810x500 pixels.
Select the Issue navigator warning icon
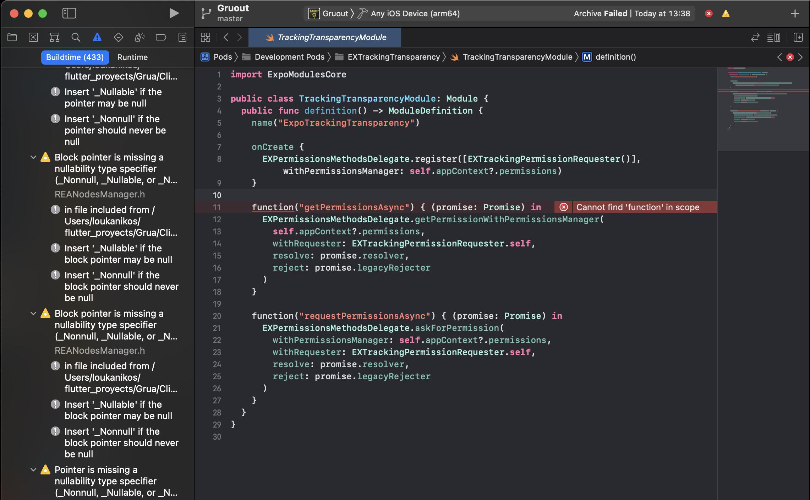(97, 37)
